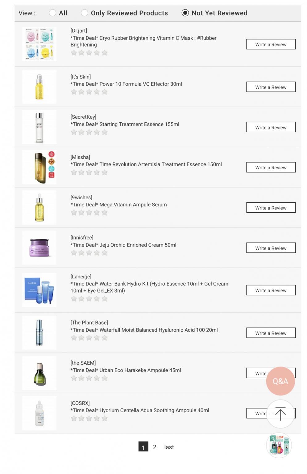Open the Q&A floating bubble

[280, 381]
